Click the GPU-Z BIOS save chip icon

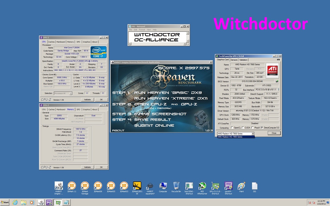[x=277, y=82]
